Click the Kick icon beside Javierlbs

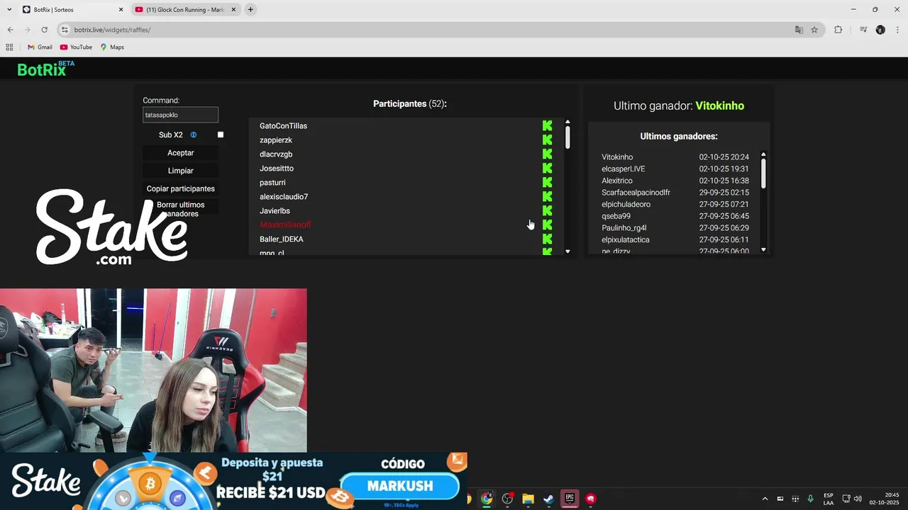click(547, 210)
